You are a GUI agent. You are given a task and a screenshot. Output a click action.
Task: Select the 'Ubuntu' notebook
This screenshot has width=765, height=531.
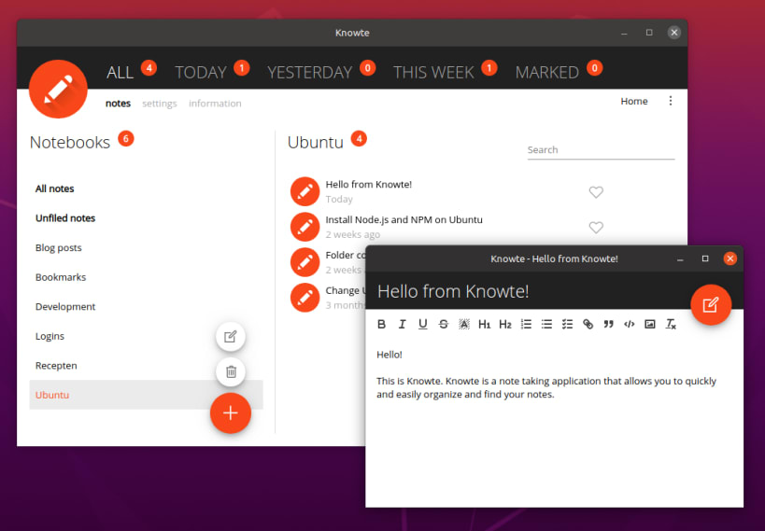[x=147, y=395]
